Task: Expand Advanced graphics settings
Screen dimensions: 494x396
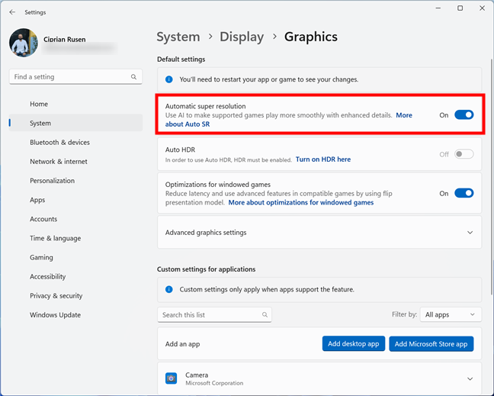Action: pyautogui.click(x=319, y=233)
